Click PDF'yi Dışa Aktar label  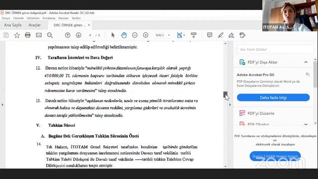point(262,62)
